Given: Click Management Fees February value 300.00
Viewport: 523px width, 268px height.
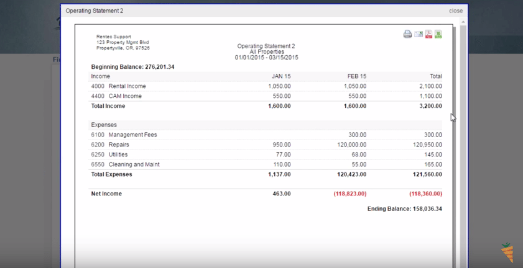Looking at the screenshot, I should [x=358, y=135].
